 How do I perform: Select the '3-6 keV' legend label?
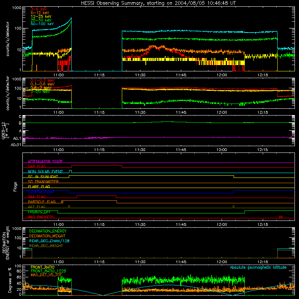pyautogui.click(x=39, y=9)
